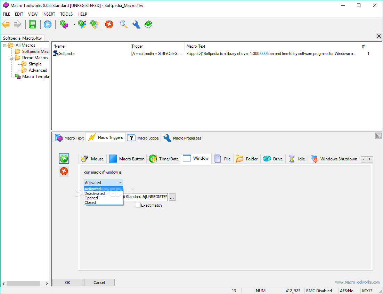
Task: Click the green add trigger plus button
Action: 64,159
